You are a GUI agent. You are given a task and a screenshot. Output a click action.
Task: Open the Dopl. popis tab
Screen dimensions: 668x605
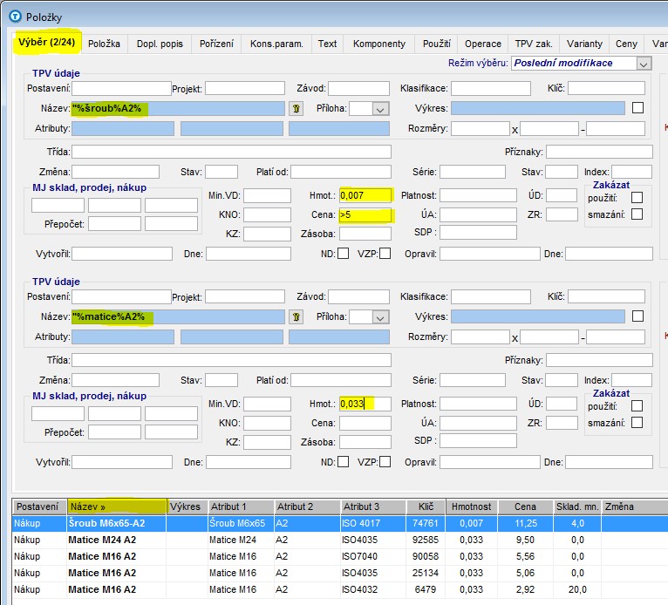point(160,44)
